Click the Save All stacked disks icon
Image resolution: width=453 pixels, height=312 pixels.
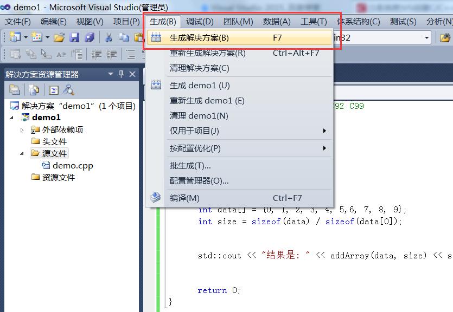click(x=90, y=37)
